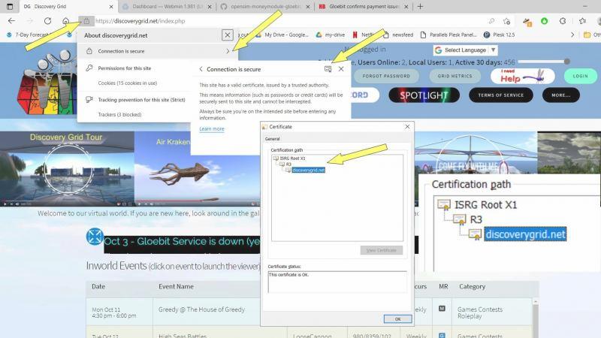Open the Select Language dropdown
Screen dimensions: 601x338
466,50
